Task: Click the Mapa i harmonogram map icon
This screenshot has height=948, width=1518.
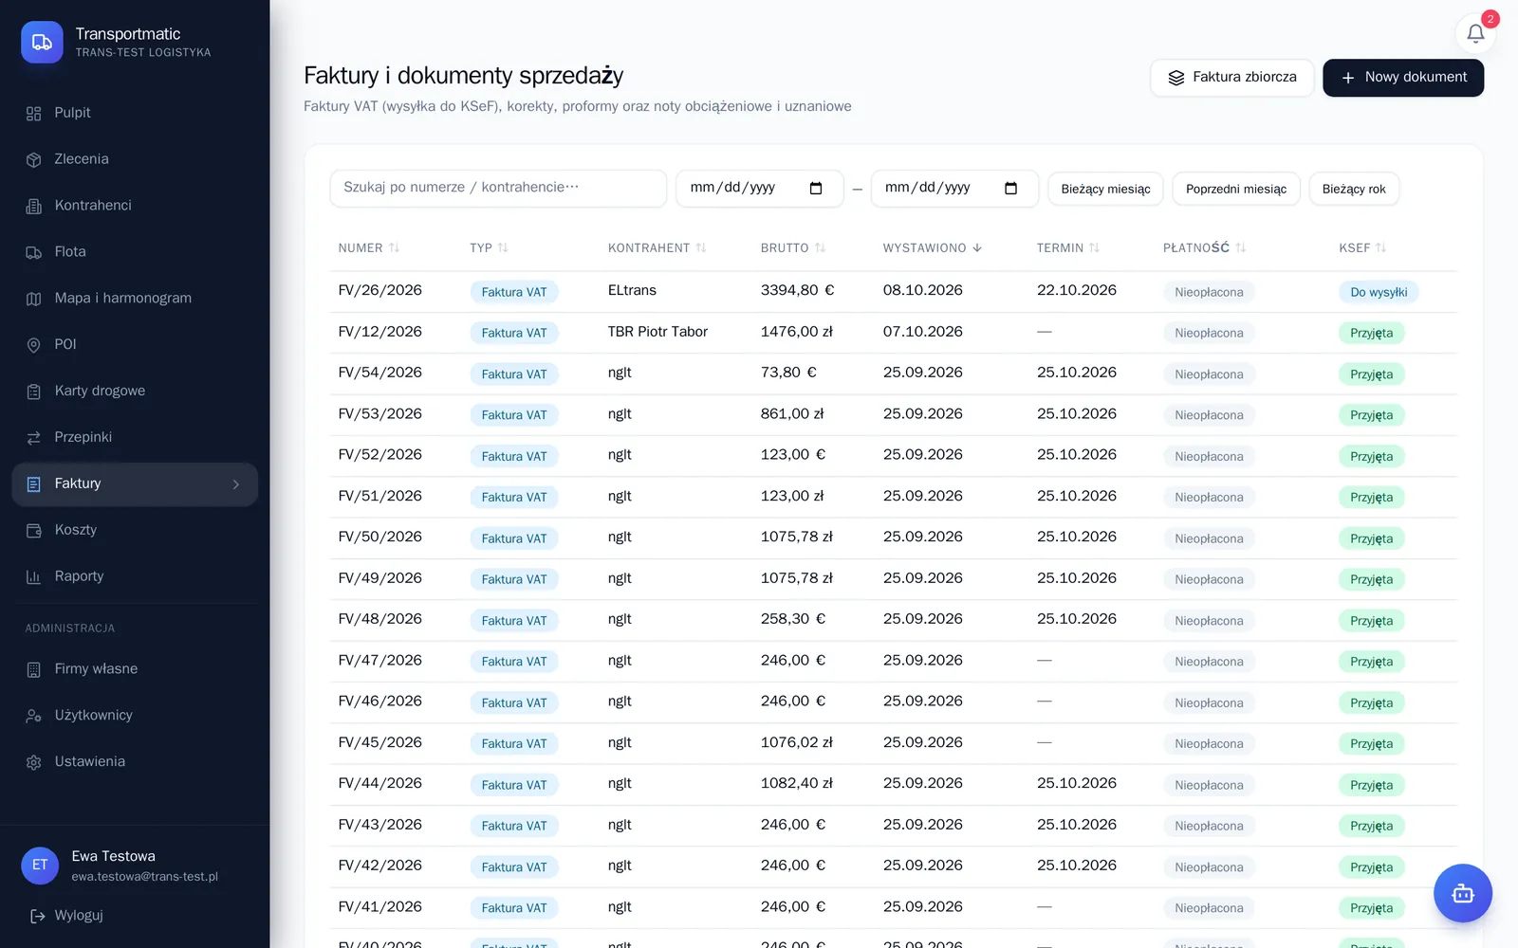Action: [34, 299]
